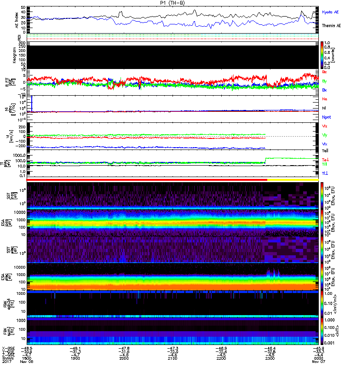
Task: Click the ESA ions Eflux color bar
Action: pos(322,223)
